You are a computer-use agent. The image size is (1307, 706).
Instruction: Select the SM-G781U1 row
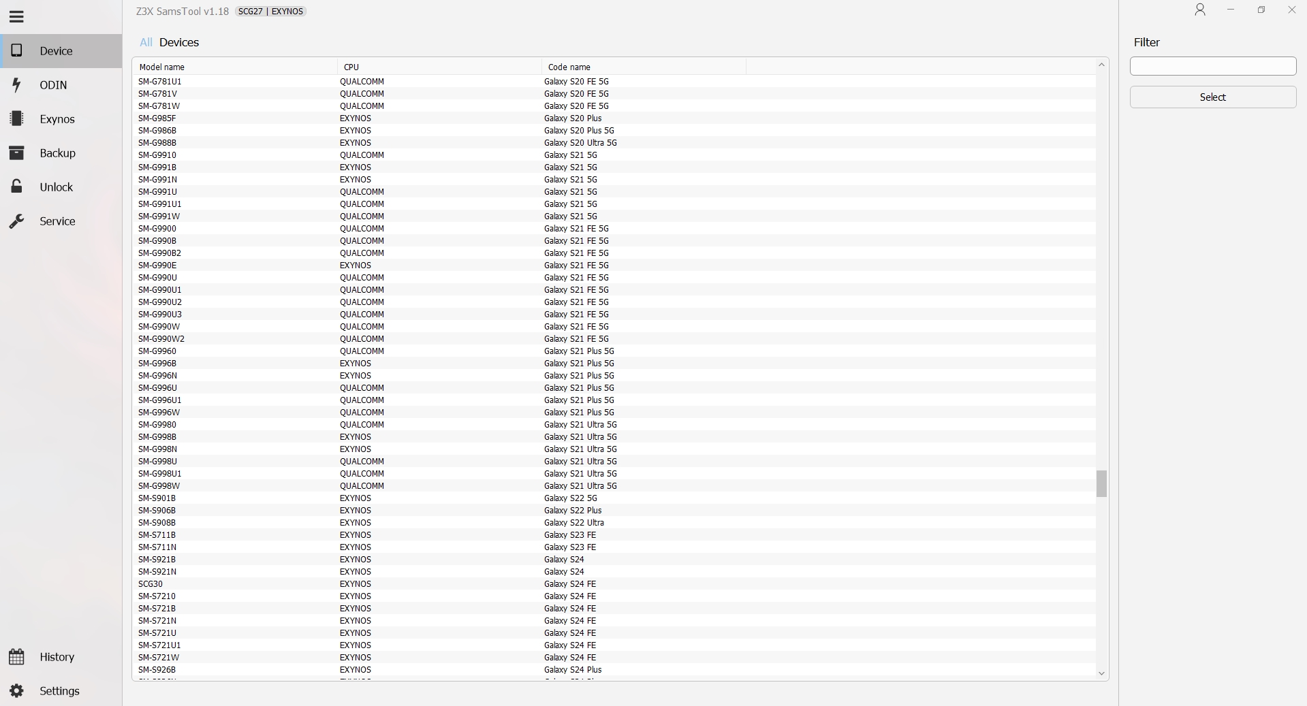point(614,82)
